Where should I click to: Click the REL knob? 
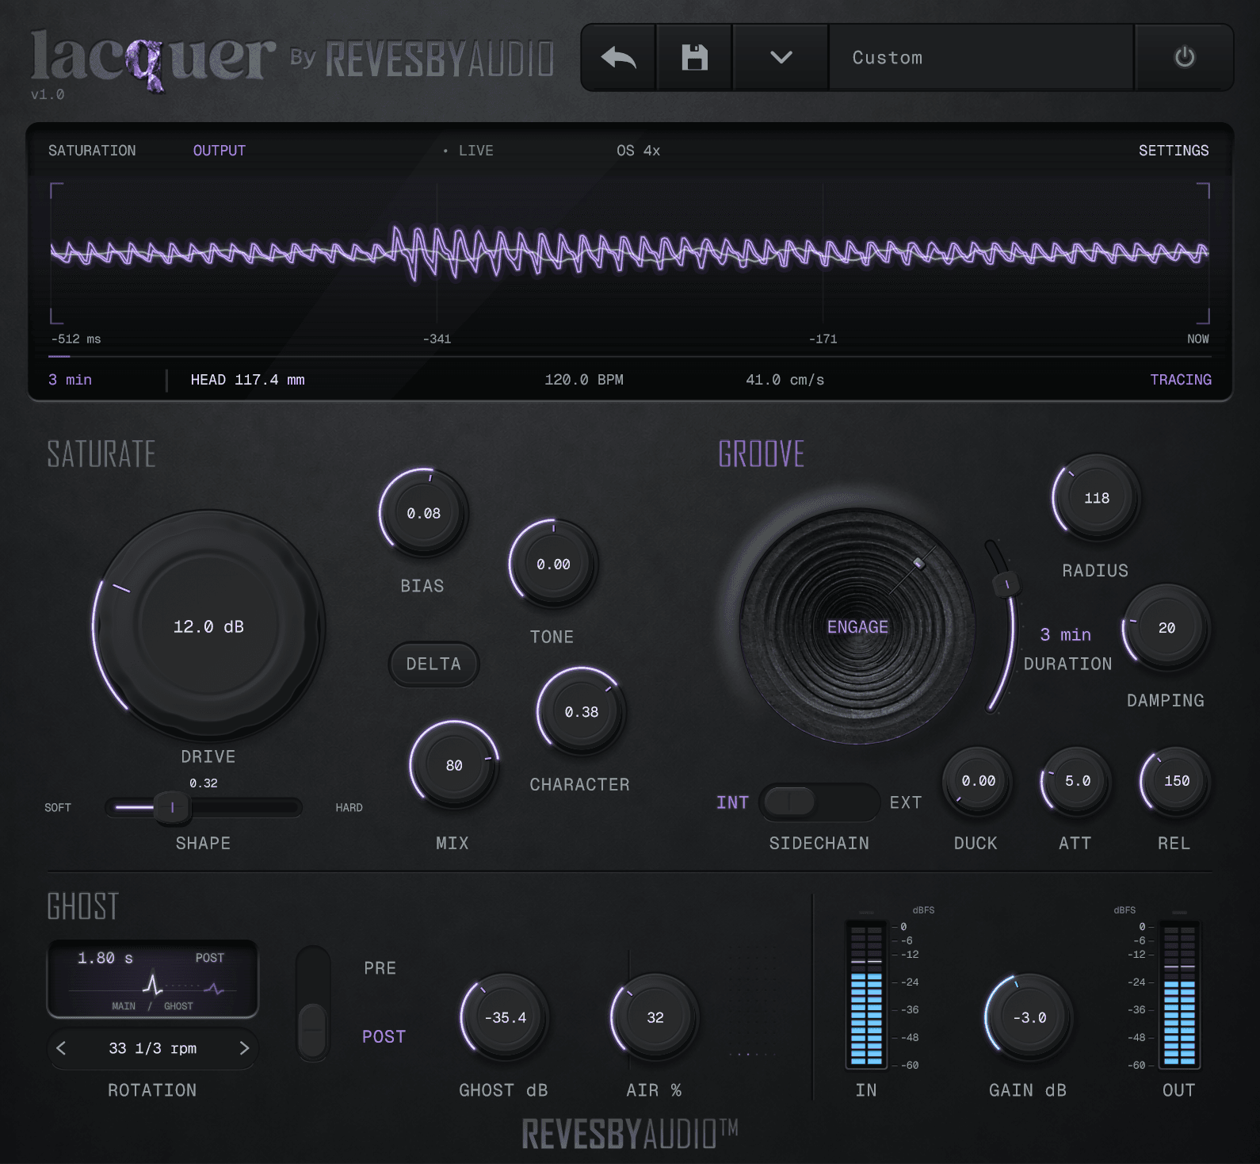click(x=1176, y=781)
